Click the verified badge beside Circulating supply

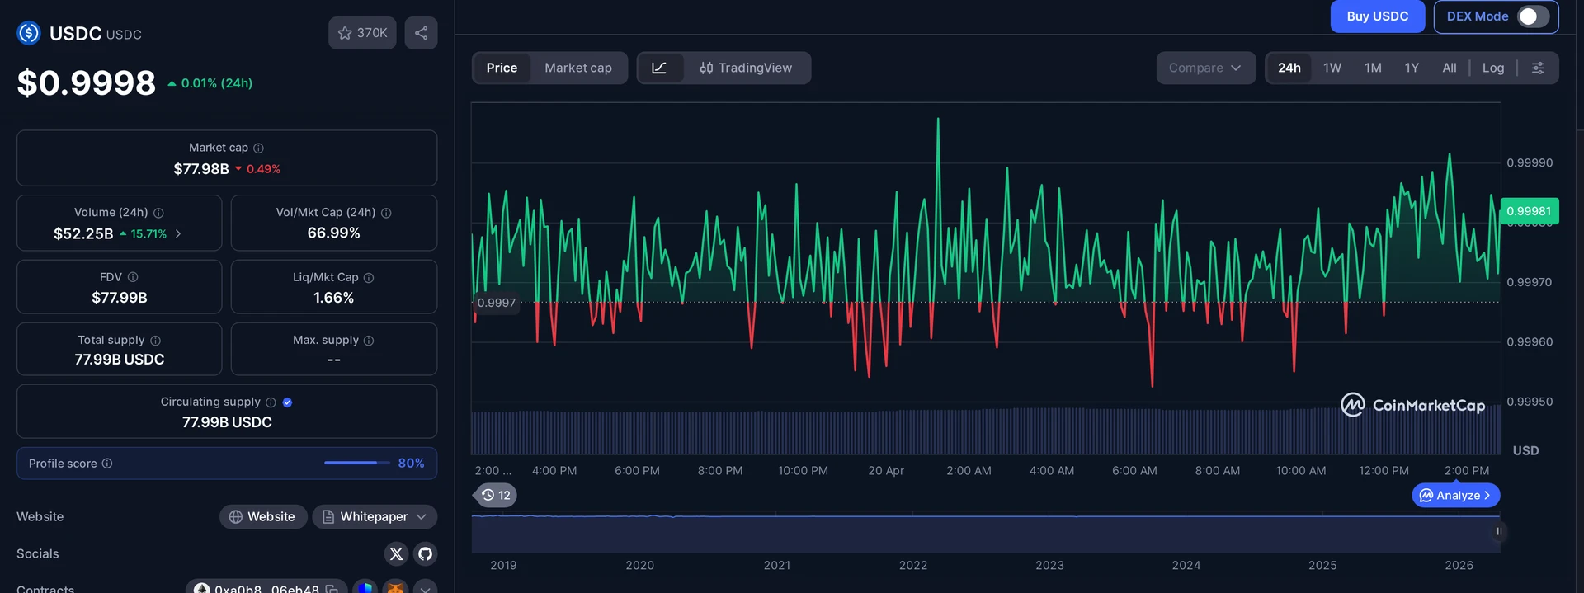[x=287, y=402]
